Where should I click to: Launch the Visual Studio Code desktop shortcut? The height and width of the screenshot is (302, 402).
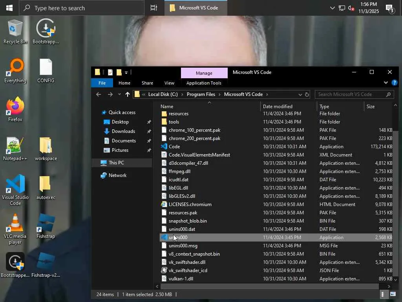[15, 190]
